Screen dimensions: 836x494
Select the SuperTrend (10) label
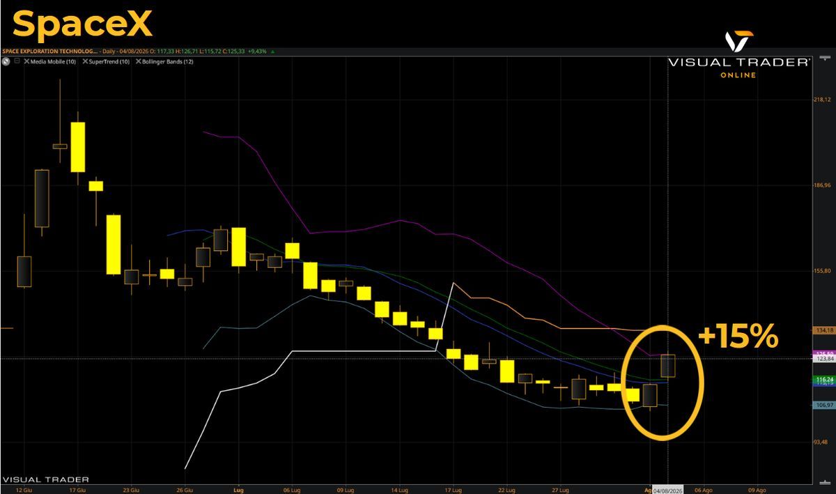pyautogui.click(x=110, y=61)
